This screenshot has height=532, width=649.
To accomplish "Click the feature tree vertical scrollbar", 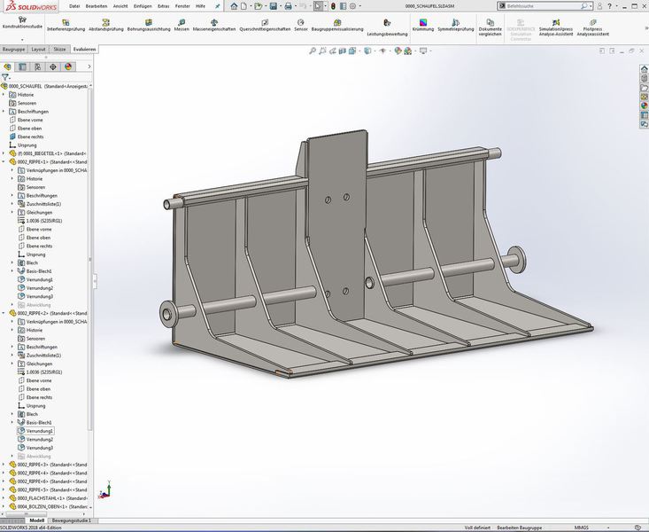I will (90, 259).
